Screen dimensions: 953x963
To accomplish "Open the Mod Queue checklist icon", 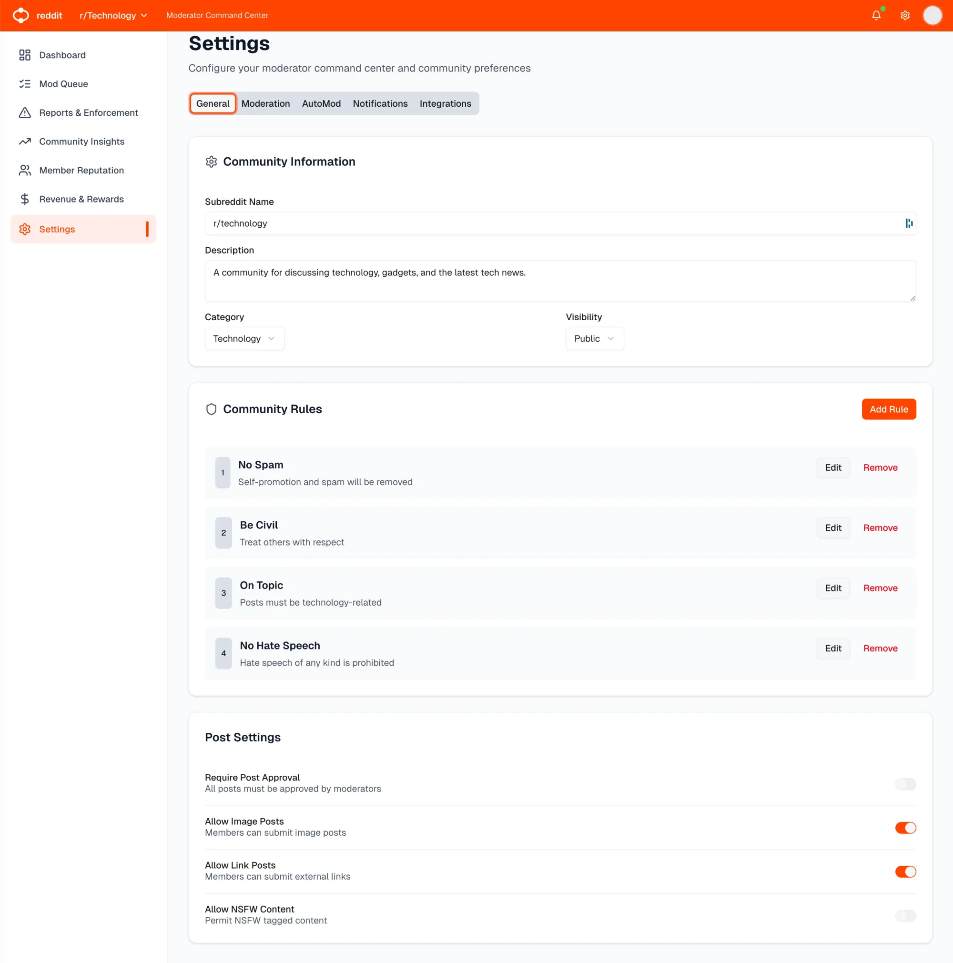I will [25, 84].
